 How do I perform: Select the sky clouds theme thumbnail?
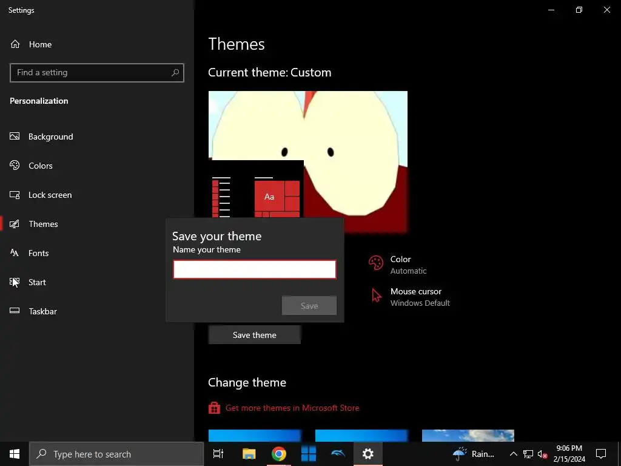pos(468,436)
